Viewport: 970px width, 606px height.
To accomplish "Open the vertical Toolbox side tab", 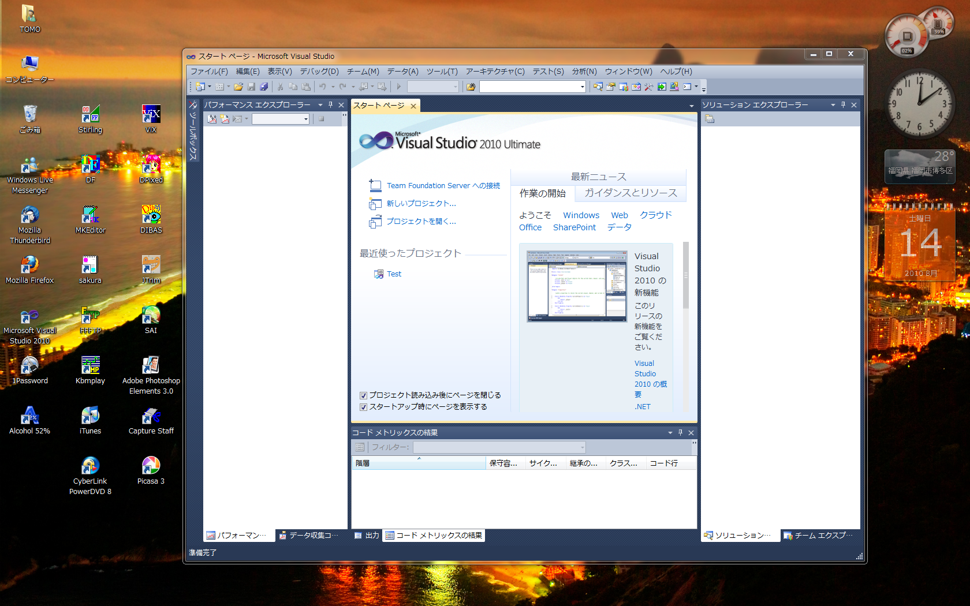I will coord(193,130).
